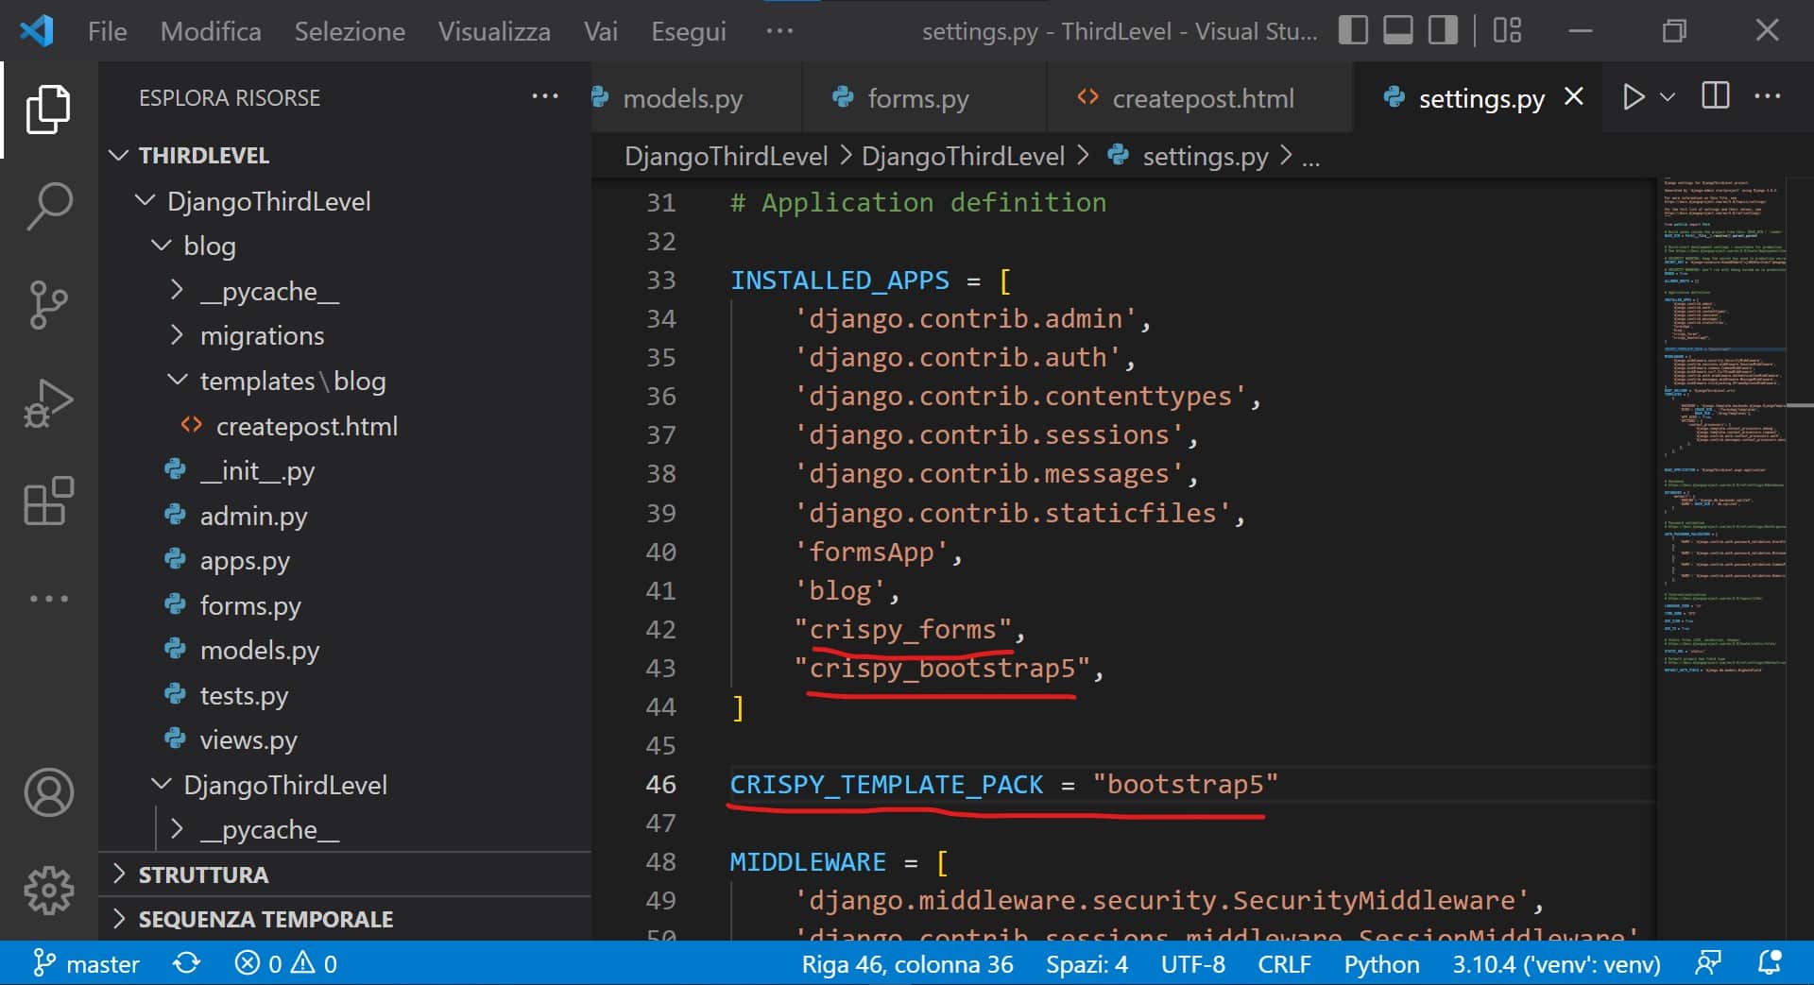Open the Explorer view in activity bar

tap(48, 109)
